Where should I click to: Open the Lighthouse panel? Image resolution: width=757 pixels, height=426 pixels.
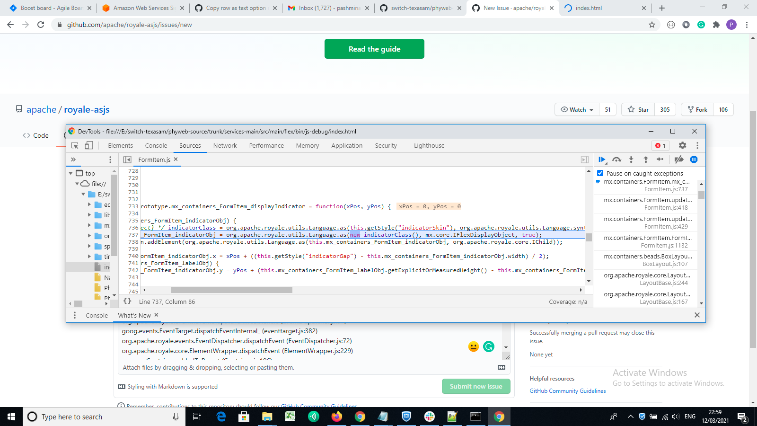pyautogui.click(x=429, y=145)
